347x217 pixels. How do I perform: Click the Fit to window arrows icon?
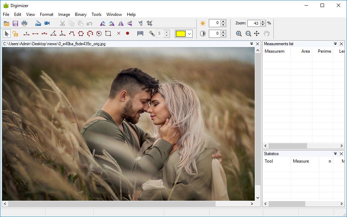[257, 34]
